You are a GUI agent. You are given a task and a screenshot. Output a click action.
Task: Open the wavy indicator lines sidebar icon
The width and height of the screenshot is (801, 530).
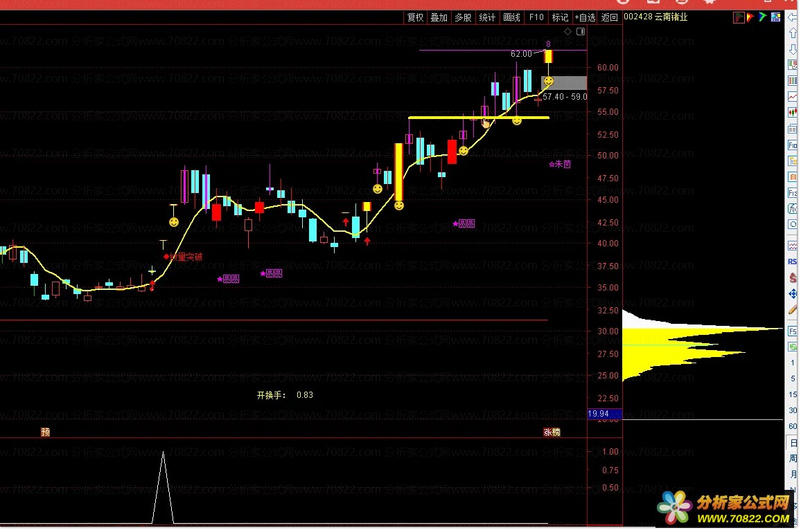click(x=793, y=246)
